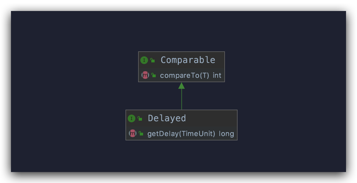
Task: Select the Delayed interface name
Action: tap(167, 118)
